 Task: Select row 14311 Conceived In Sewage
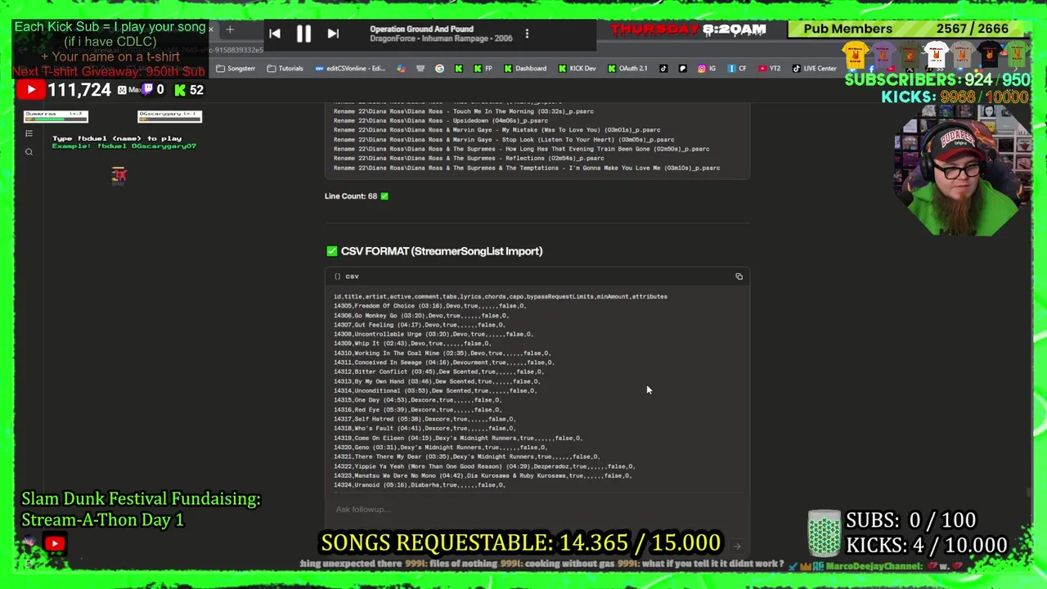pos(443,362)
